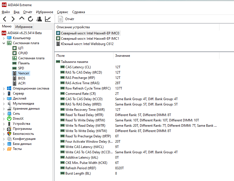Collapse the Системная плата tree node

tap(4, 43)
